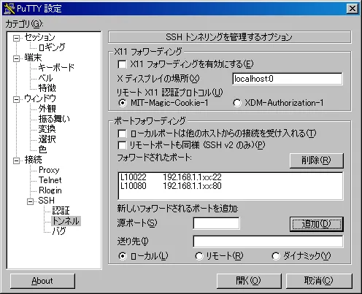Collapse the 接続 tree node
The width and height of the screenshot is (362, 294).
(16, 160)
